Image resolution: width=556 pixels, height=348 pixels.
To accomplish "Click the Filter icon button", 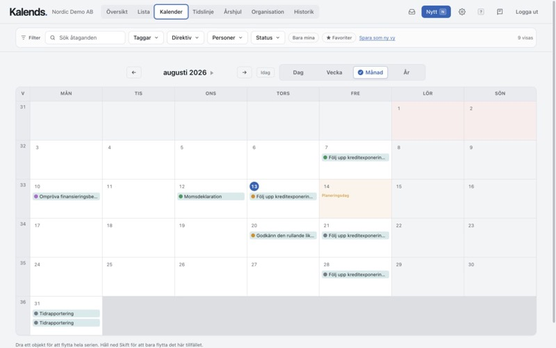I will tap(31, 38).
